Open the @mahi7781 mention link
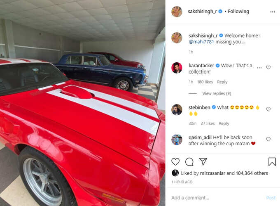280x206 pixels. tap(201, 42)
